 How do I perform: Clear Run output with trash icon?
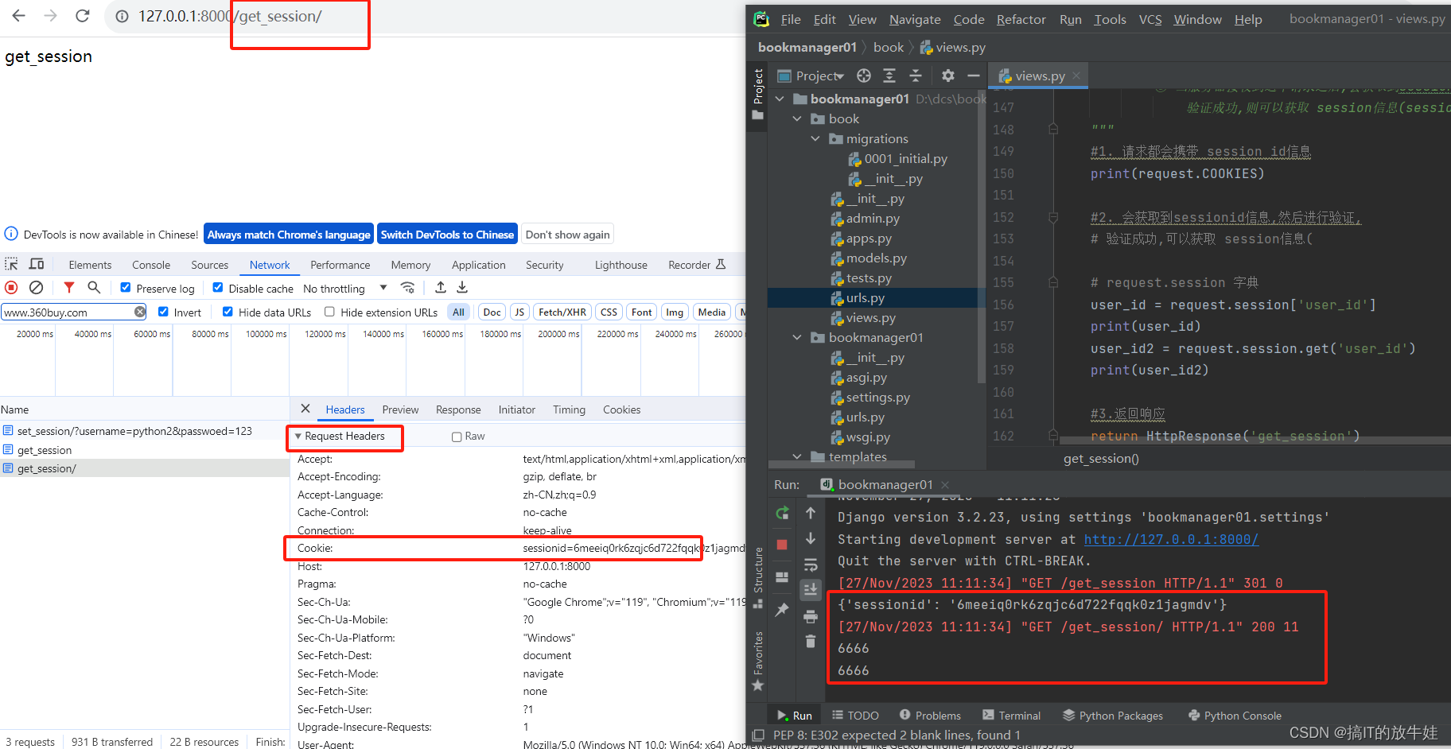[811, 642]
